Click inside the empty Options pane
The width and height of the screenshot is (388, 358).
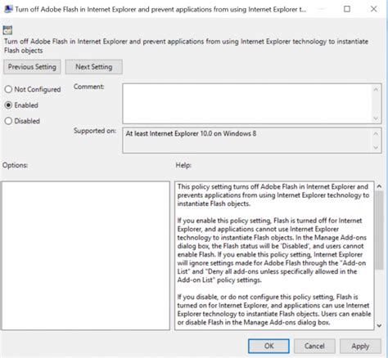point(86,256)
